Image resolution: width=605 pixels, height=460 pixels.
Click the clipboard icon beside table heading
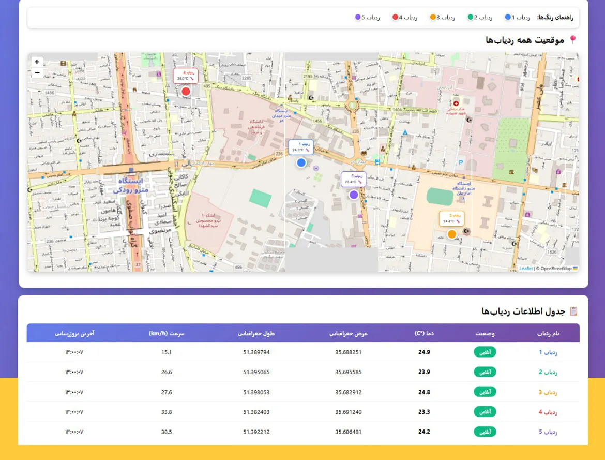coord(573,311)
